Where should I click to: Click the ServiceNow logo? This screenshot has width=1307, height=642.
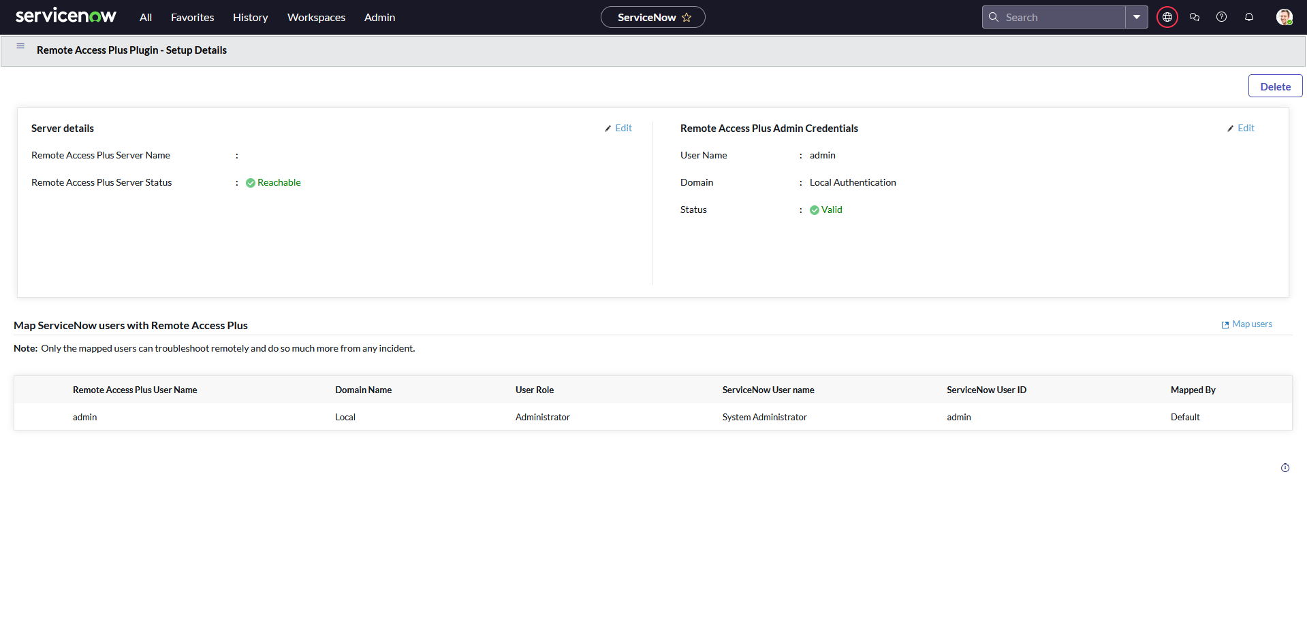(65, 16)
